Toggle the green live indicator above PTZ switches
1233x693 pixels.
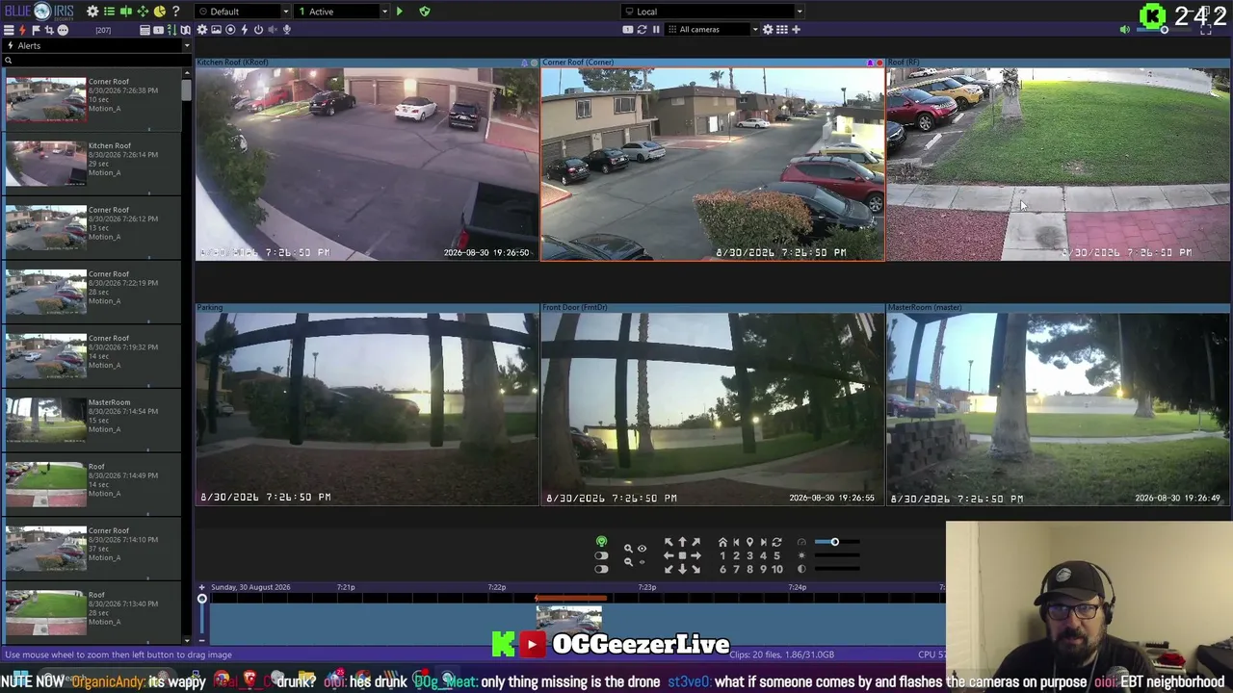point(601,542)
